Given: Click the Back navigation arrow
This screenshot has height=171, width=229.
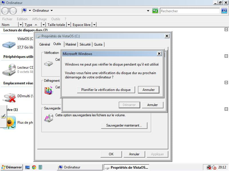Looking at the screenshot, I should click(5, 11).
